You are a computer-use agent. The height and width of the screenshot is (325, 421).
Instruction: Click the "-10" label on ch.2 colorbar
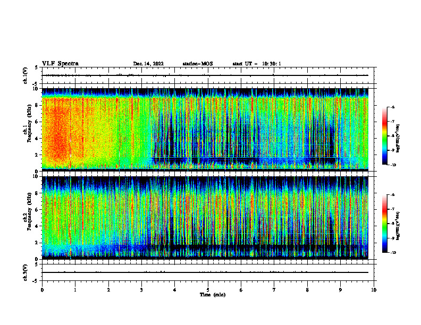[x=393, y=253]
